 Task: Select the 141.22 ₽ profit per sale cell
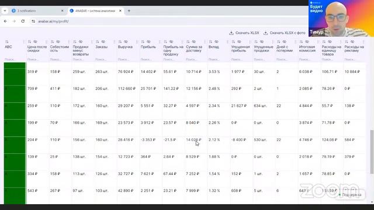(171, 89)
